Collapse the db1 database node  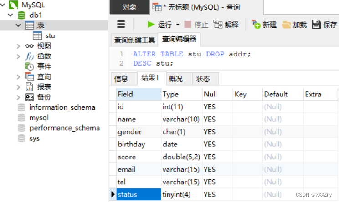[x=10, y=15]
